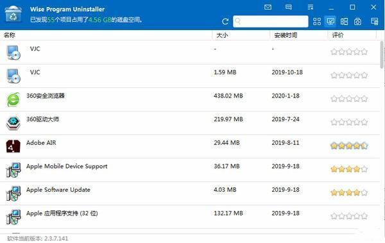Click icon of VJC 1.59 MB entry
Image resolution: width=385 pixels, height=243 pixels.
click(13, 76)
